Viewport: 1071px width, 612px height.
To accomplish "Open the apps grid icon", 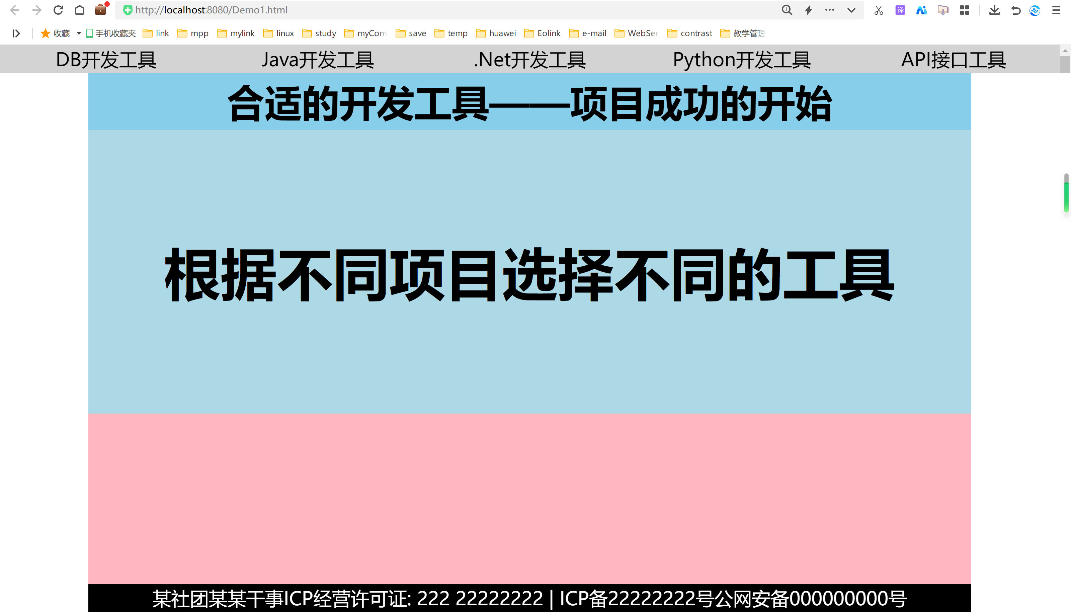I will click(x=964, y=10).
